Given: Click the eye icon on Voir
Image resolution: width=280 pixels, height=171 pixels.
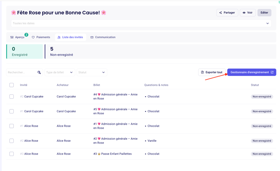Looking at the screenshot, I should (x=244, y=13).
